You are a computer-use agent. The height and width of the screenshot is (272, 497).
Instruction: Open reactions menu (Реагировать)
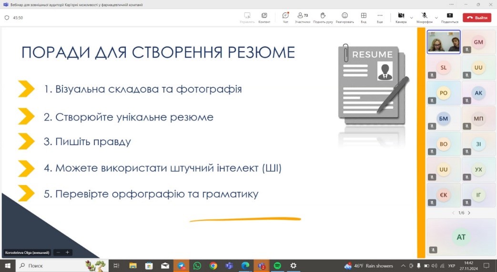[x=345, y=17]
